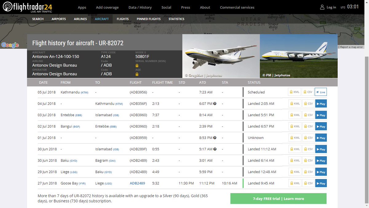Download KML for Liege to Baku flight
Viewport: 369px width, 208px height.
click(x=294, y=172)
